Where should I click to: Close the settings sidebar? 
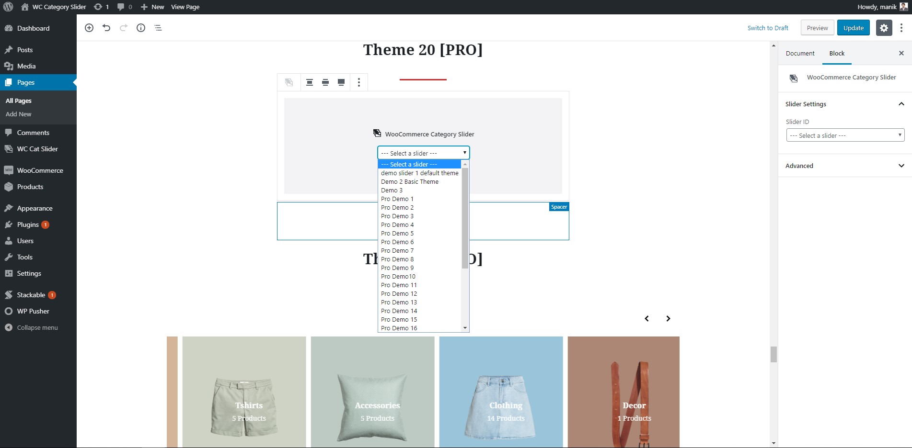(901, 53)
